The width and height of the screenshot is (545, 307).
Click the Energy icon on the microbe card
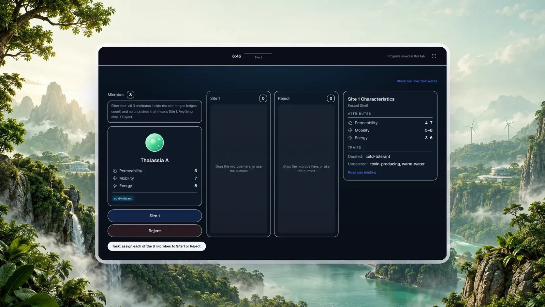tap(115, 186)
